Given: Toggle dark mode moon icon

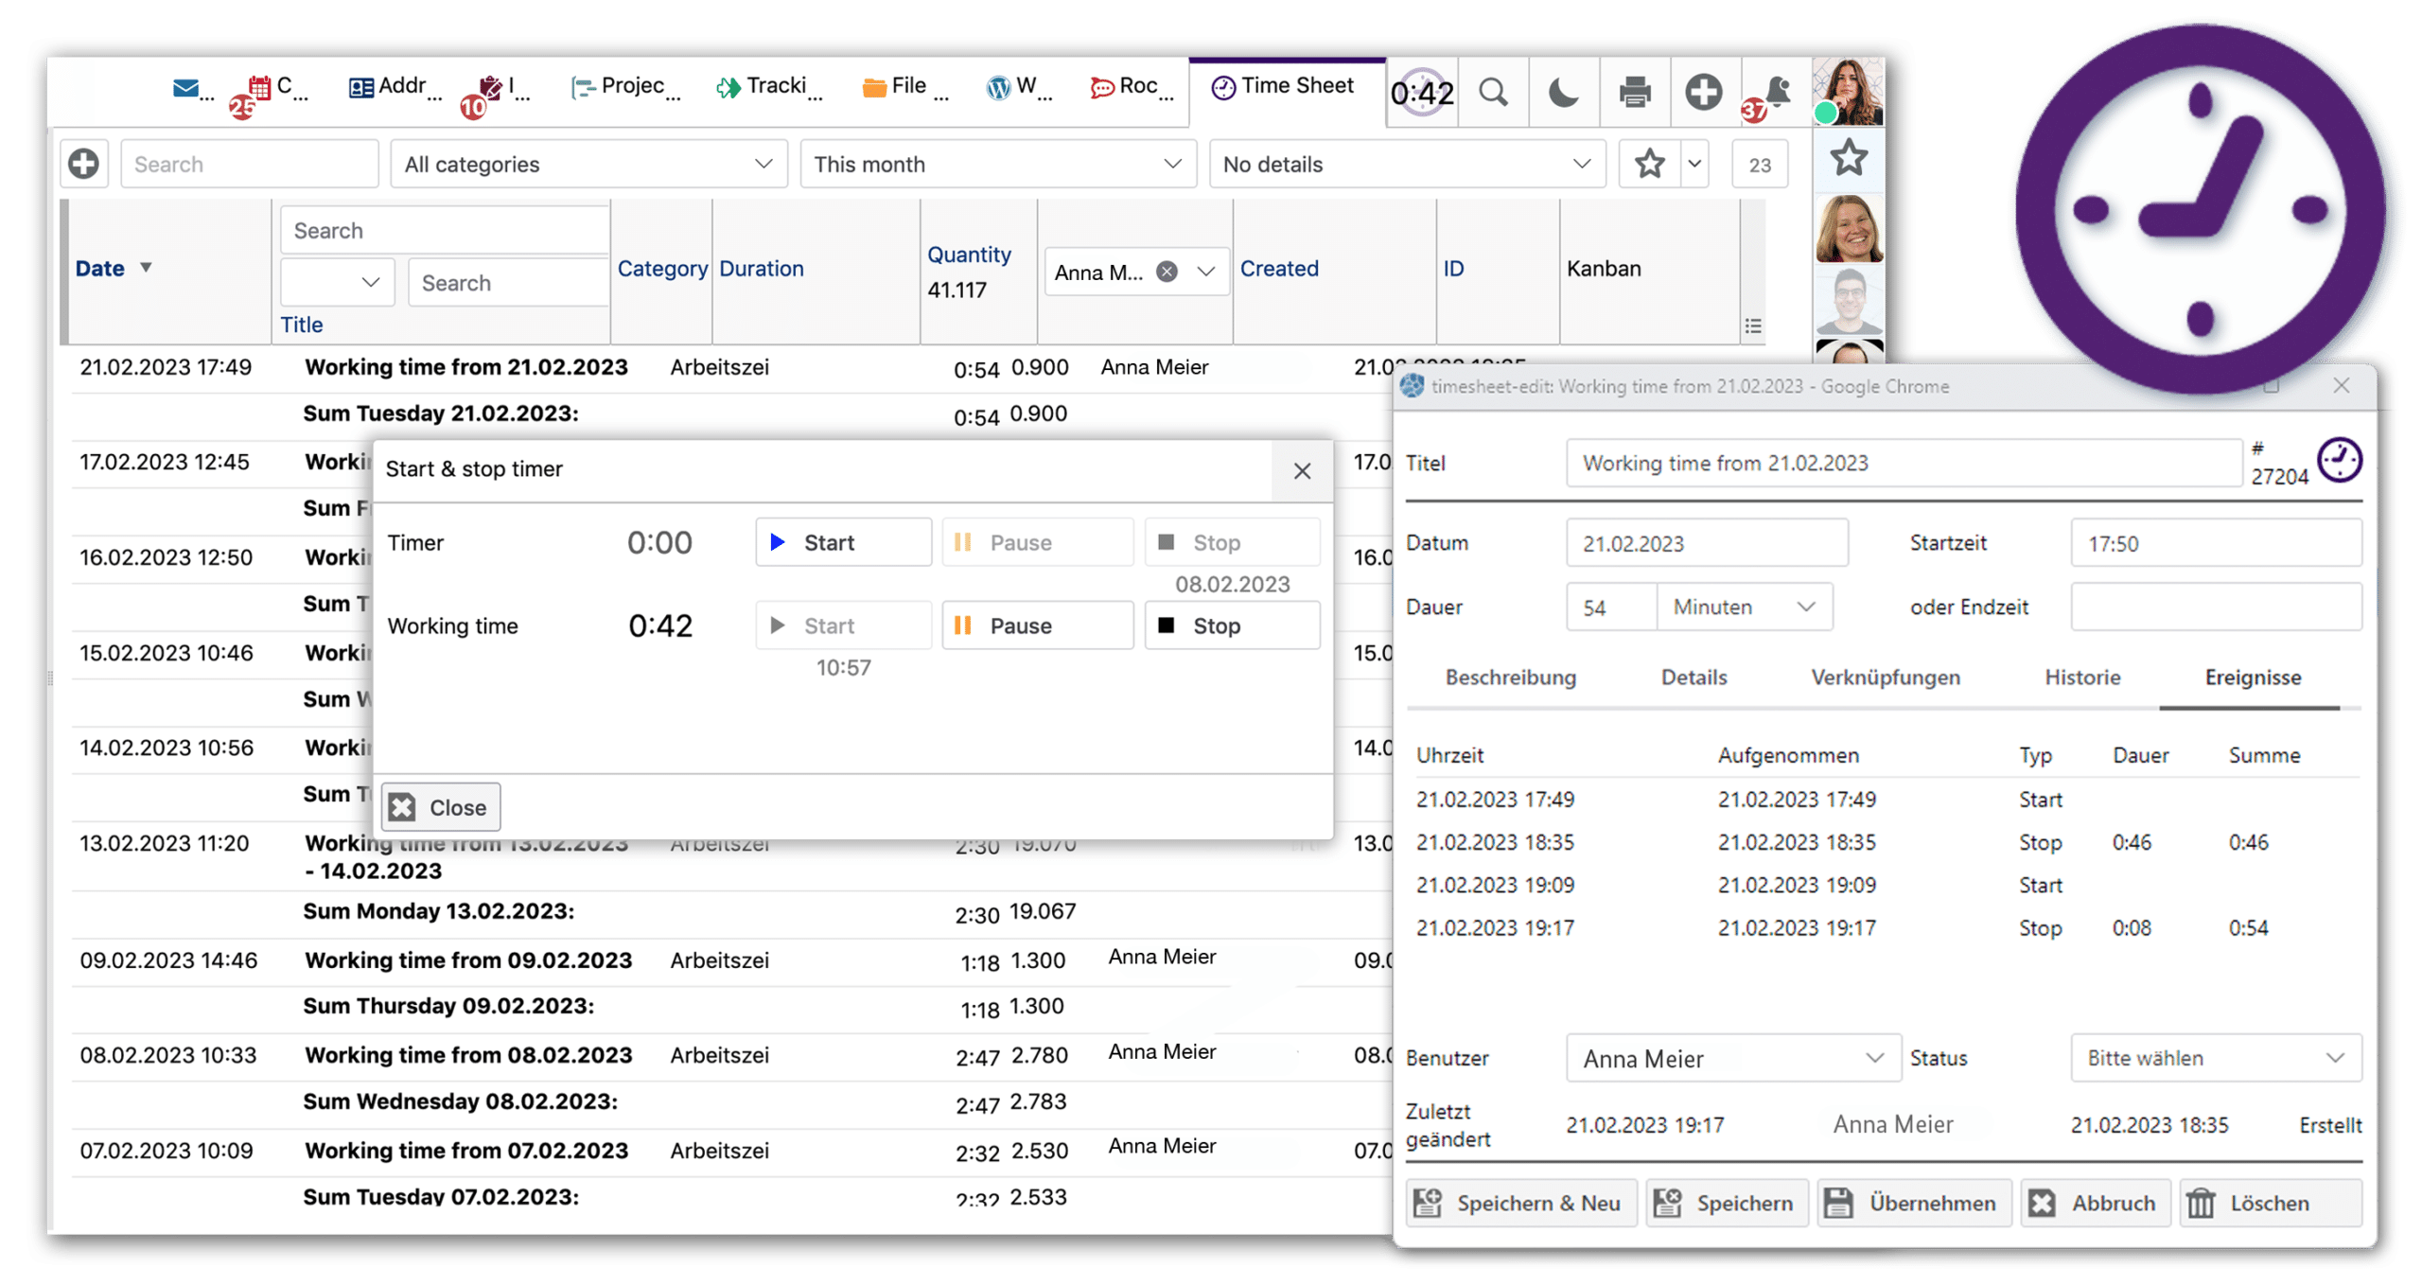Looking at the screenshot, I should [x=1563, y=93].
